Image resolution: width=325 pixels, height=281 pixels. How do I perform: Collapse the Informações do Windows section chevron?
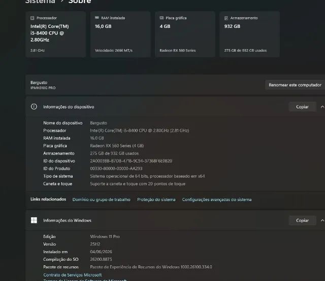[322, 220]
